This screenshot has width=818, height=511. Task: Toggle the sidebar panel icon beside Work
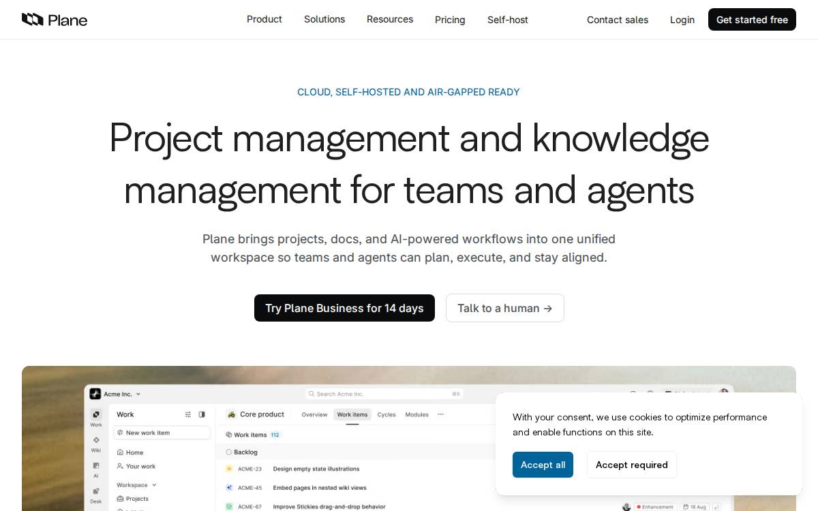[x=202, y=414]
